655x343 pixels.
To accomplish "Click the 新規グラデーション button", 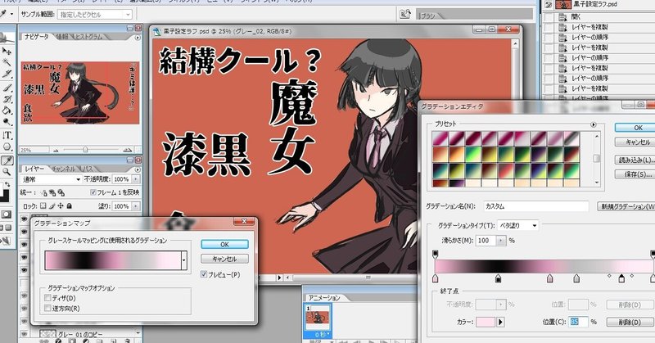I will click(626, 206).
